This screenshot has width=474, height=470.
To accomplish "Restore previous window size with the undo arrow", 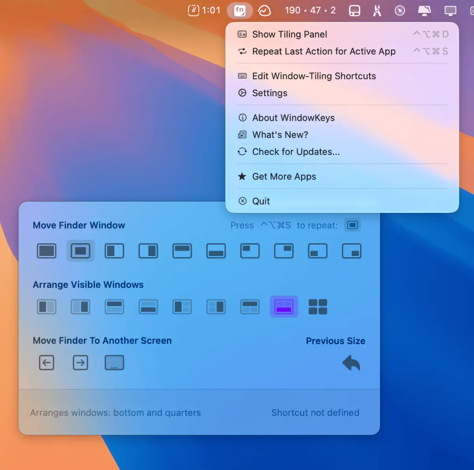I will click(351, 363).
